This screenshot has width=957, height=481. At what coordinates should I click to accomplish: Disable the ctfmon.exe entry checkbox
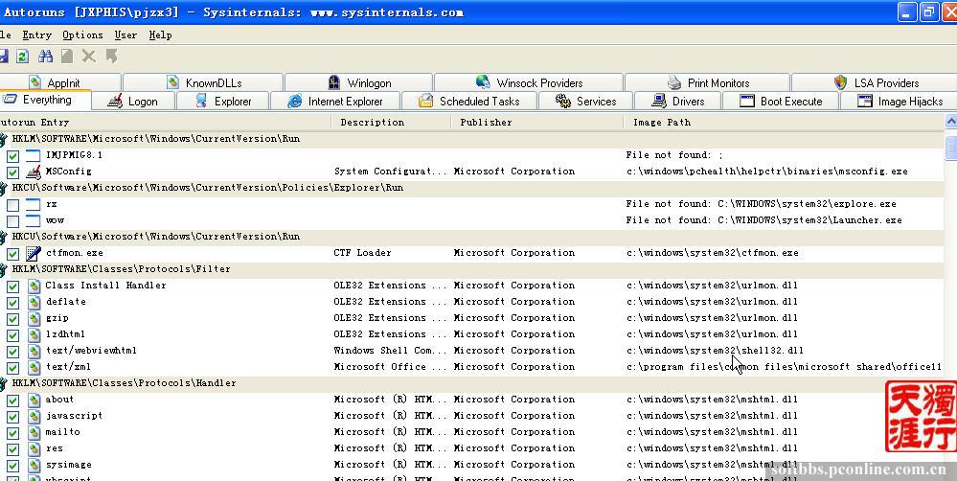[13, 254]
